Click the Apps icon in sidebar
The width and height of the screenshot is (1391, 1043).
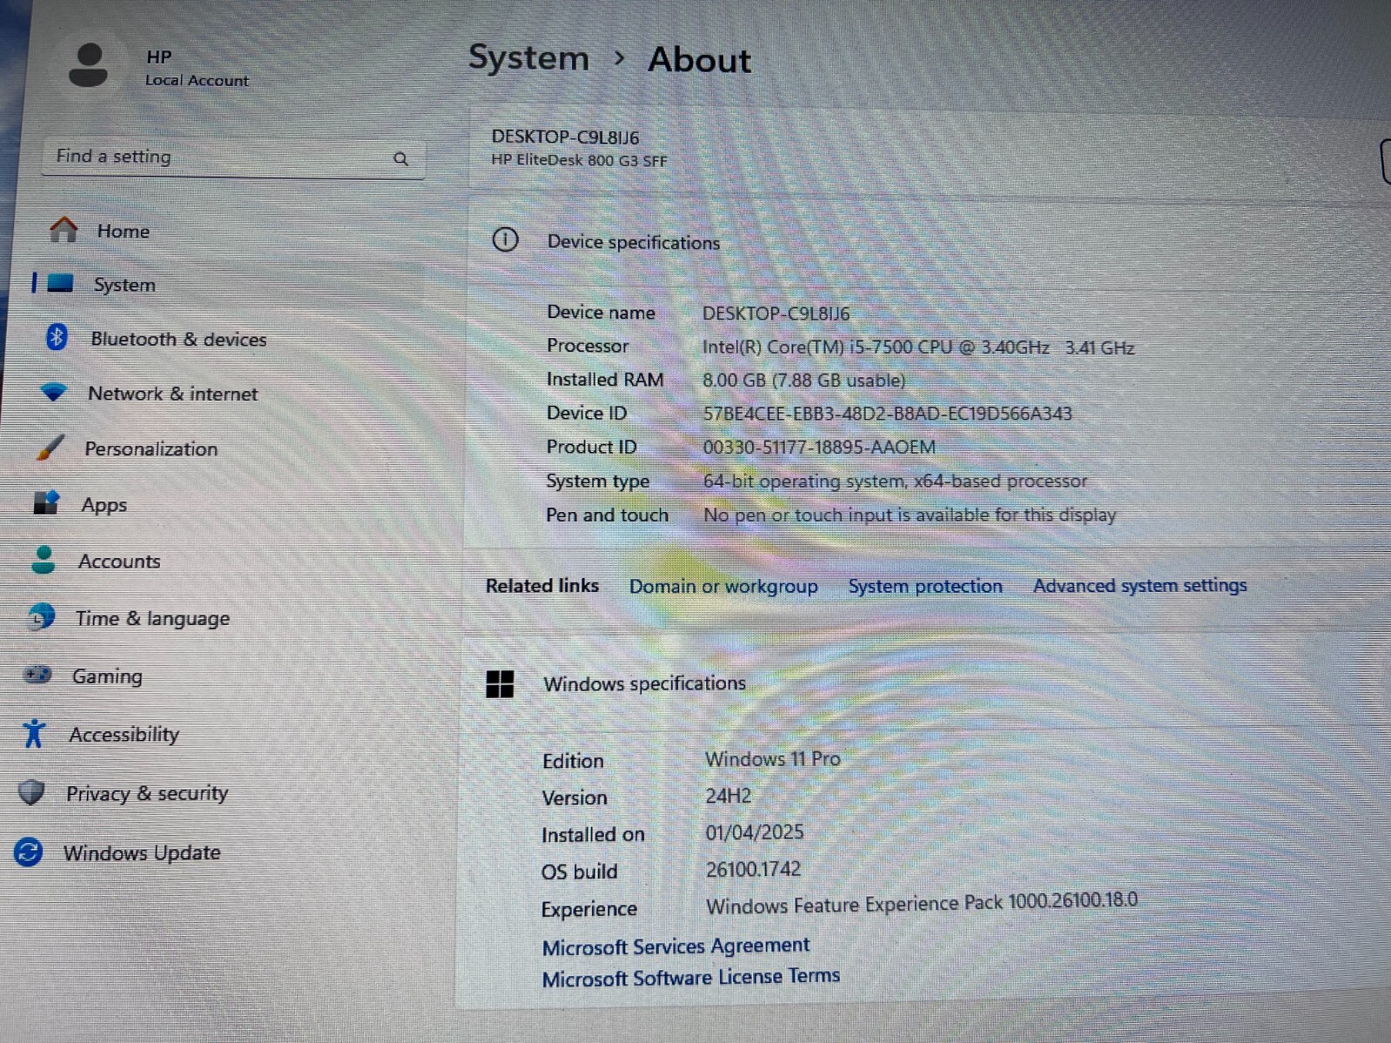pos(46,502)
